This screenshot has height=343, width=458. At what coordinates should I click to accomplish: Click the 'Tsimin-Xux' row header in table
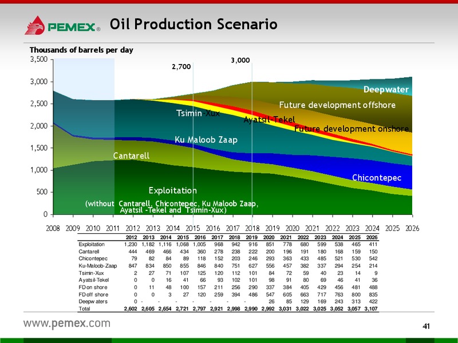(x=91, y=273)
